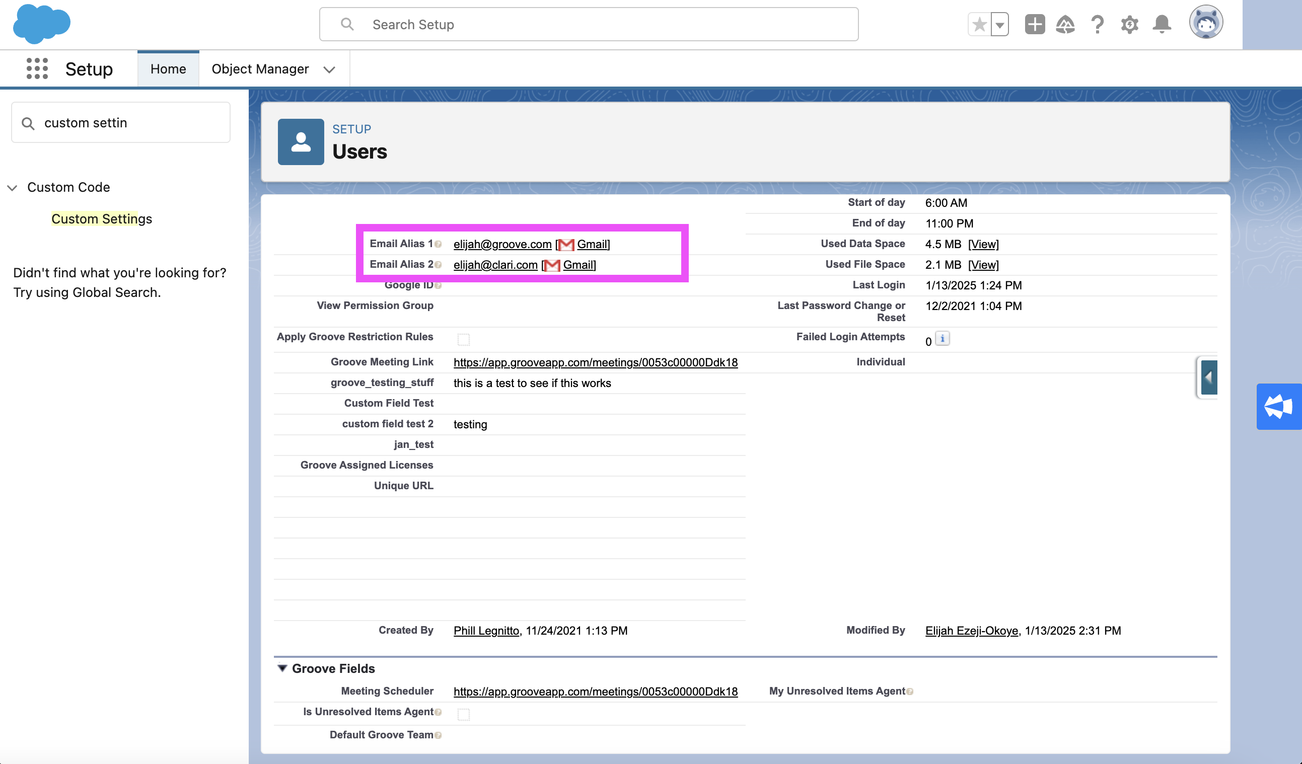Switch to the Home tab
Screen dimensions: 1302x764
coord(168,69)
